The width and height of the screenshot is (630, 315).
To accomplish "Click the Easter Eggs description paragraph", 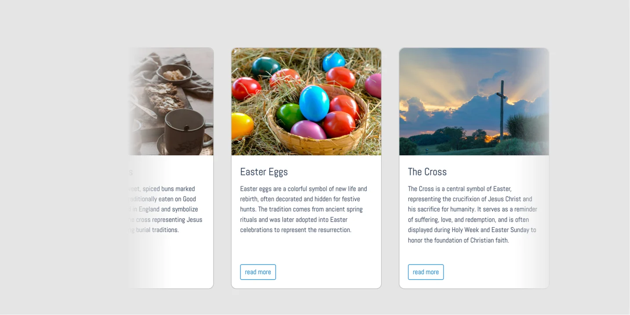I will coord(303,209).
